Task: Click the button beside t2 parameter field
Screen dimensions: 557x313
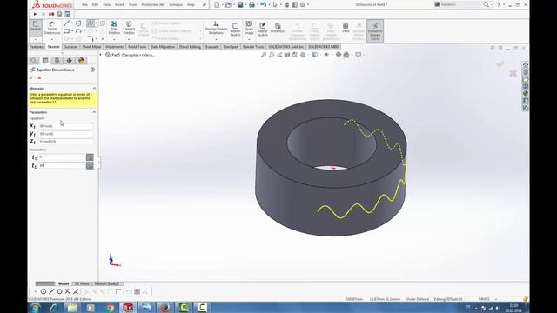Action: 90,165
